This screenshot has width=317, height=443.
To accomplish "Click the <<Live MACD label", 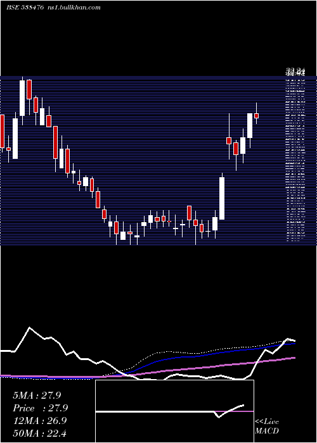I will [267, 426].
